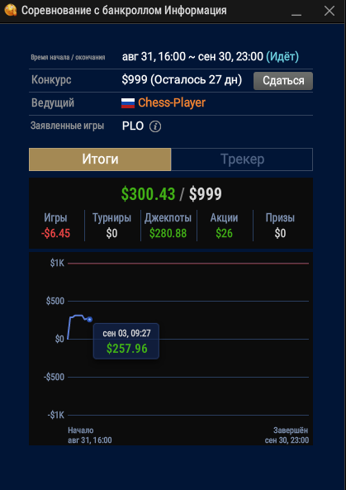Image resolution: width=346 pixels, height=490 pixels.
Task: Click the Джекпоты $280.88 stat
Action: (168, 226)
